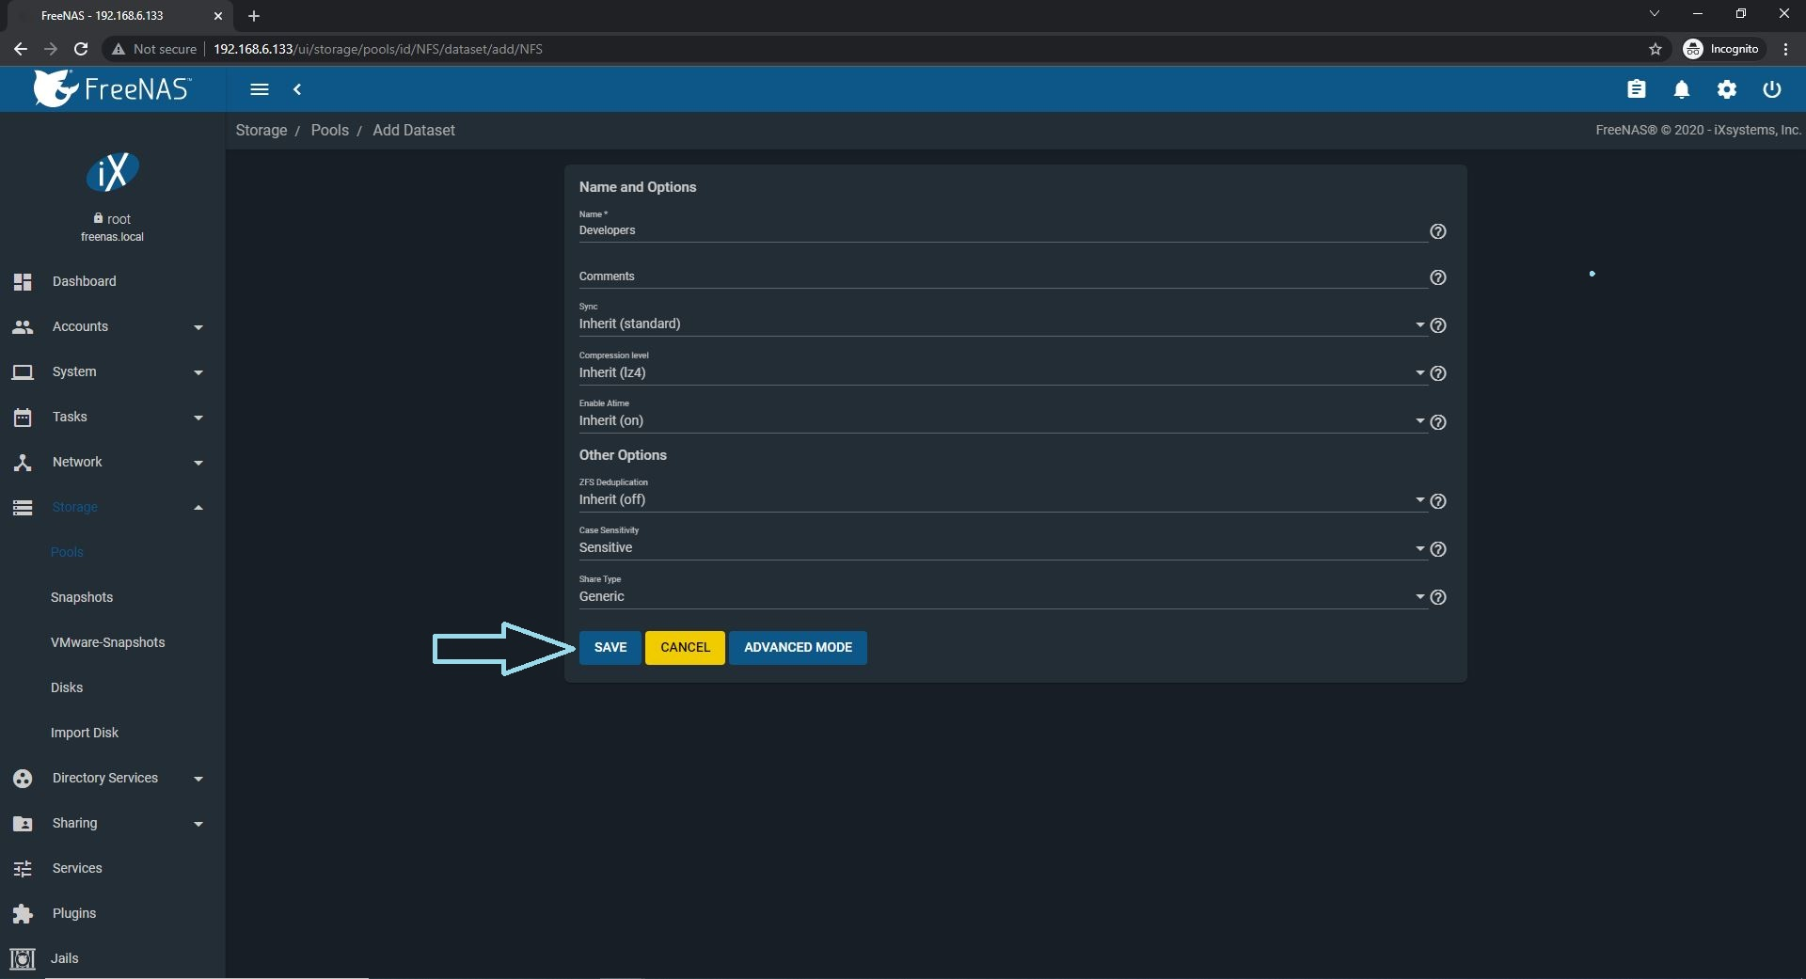
Task: Click the System laptop icon
Action: 23,371
